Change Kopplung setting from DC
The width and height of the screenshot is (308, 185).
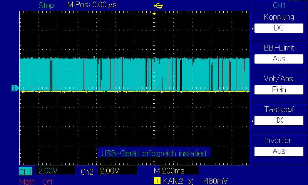pyautogui.click(x=279, y=28)
